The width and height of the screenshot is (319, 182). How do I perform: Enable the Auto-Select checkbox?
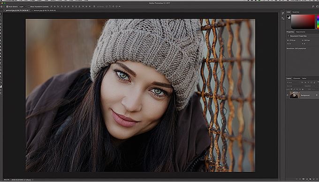click(8, 7)
